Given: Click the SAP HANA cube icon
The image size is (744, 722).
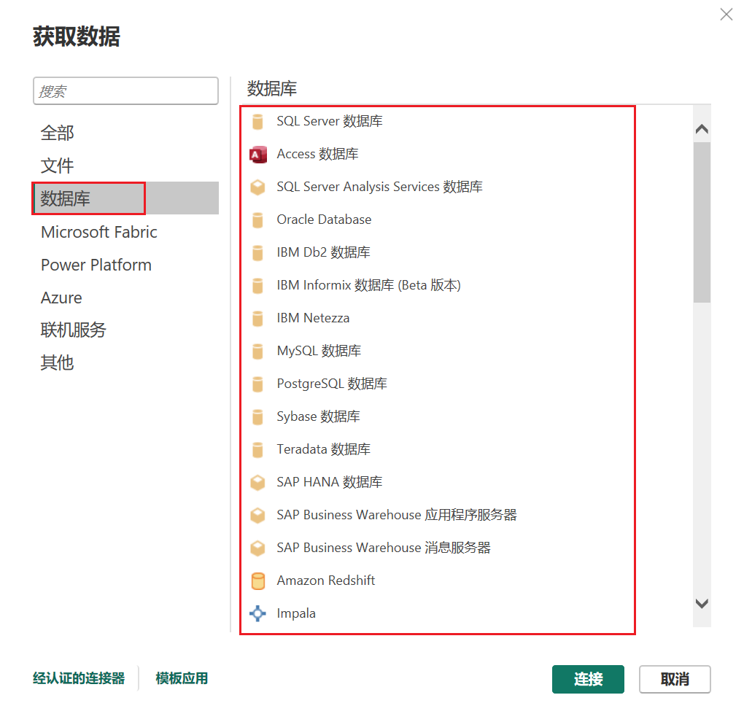Looking at the screenshot, I should (x=257, y=483).
